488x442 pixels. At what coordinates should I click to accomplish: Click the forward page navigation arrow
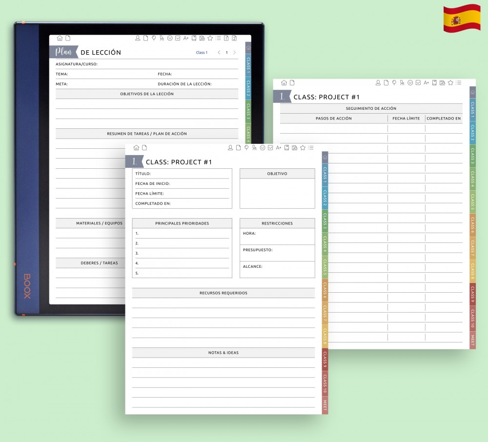(233, 52)
